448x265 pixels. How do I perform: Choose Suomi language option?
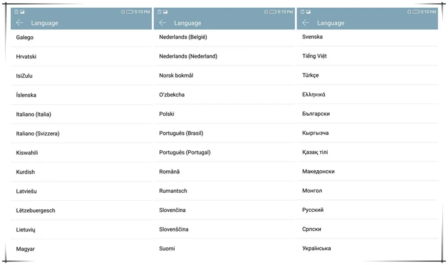224,248
